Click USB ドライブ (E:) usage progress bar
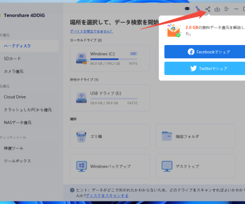 coord(114,99)
